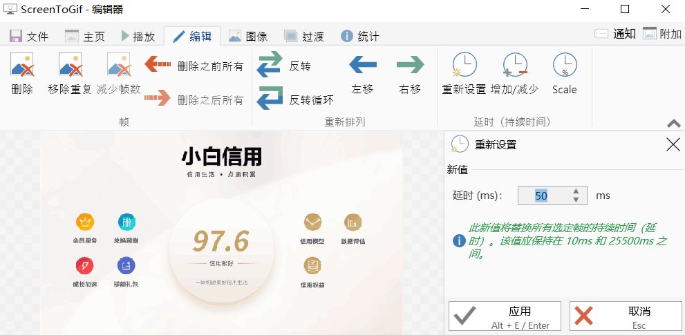Click the 重新设置 override delay clock icon

[465, 65]
